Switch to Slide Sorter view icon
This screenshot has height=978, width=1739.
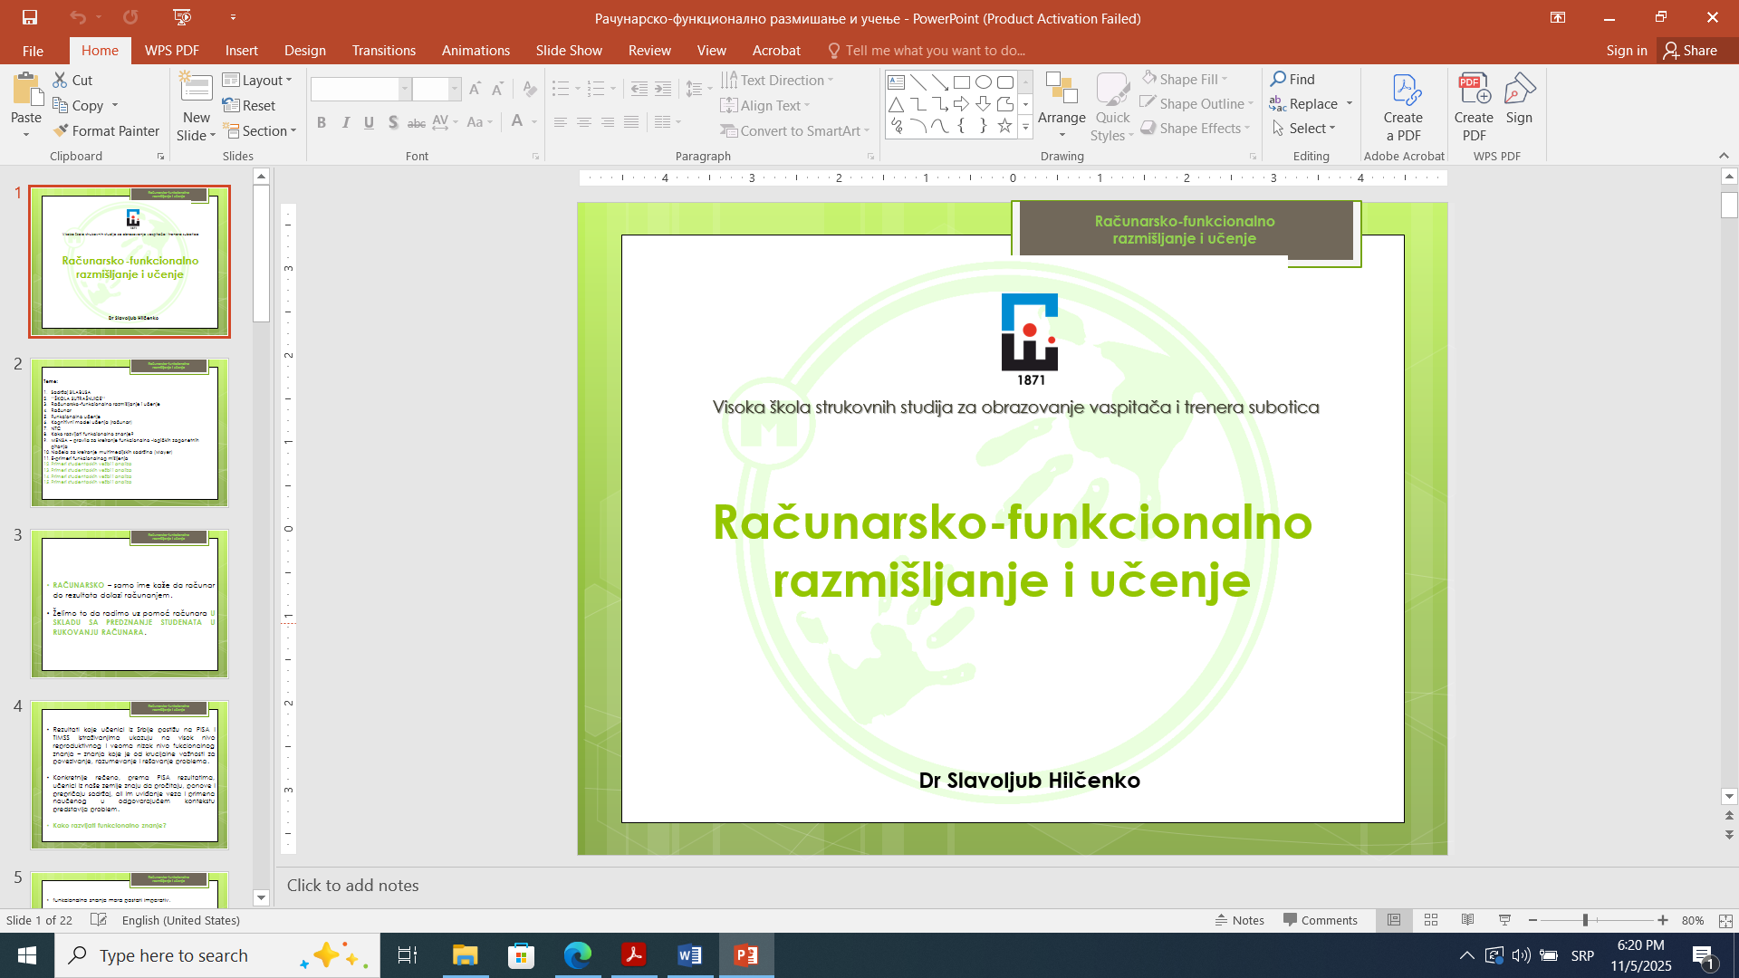[x=1431, y=920]
